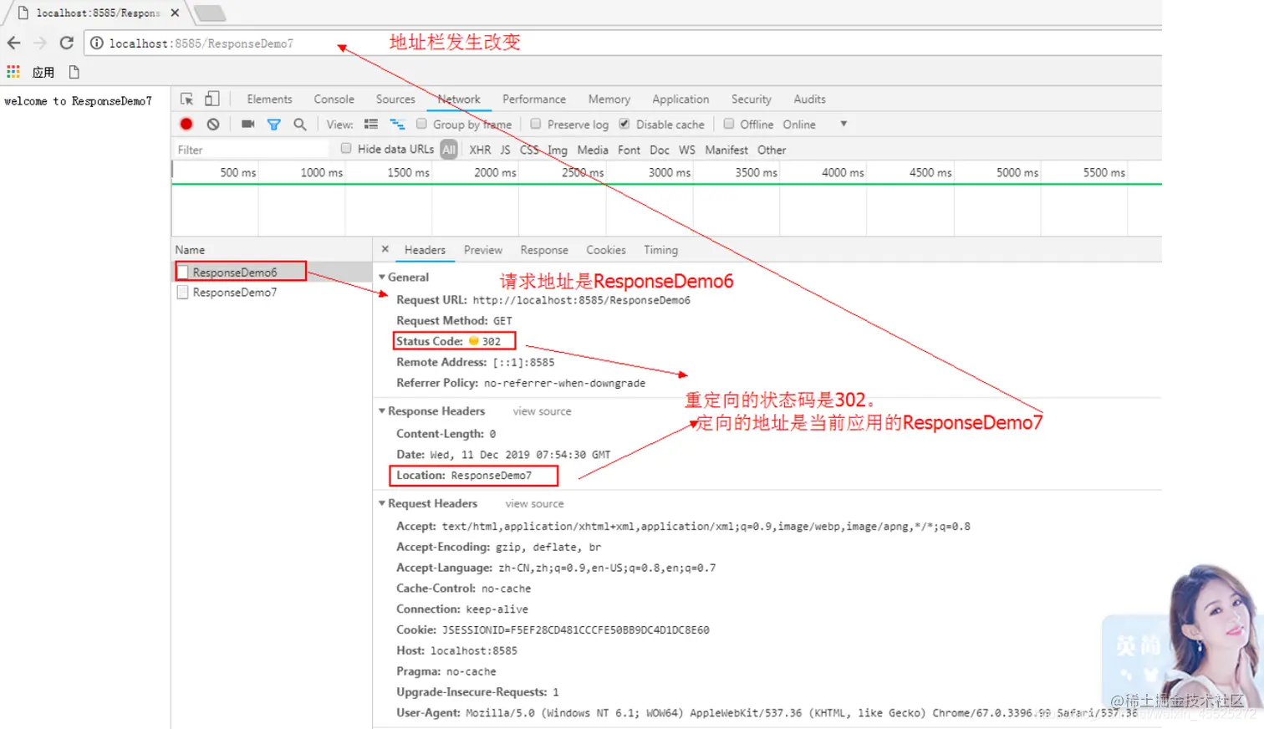Open the Application tab
This screenshot has width=1264, height=729.
point(680,99)
